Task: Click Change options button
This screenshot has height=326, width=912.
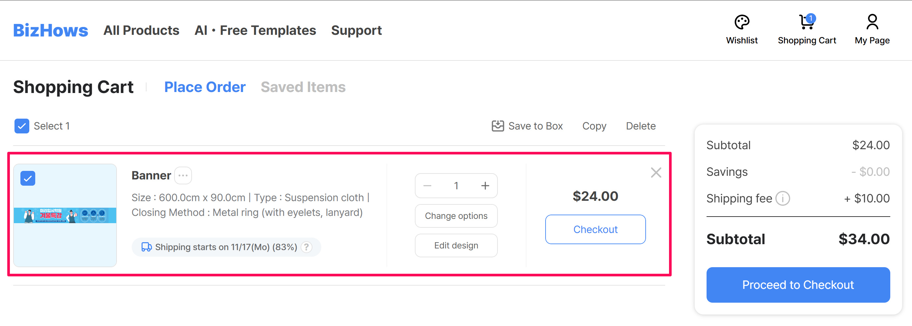Action: (456, 216)
